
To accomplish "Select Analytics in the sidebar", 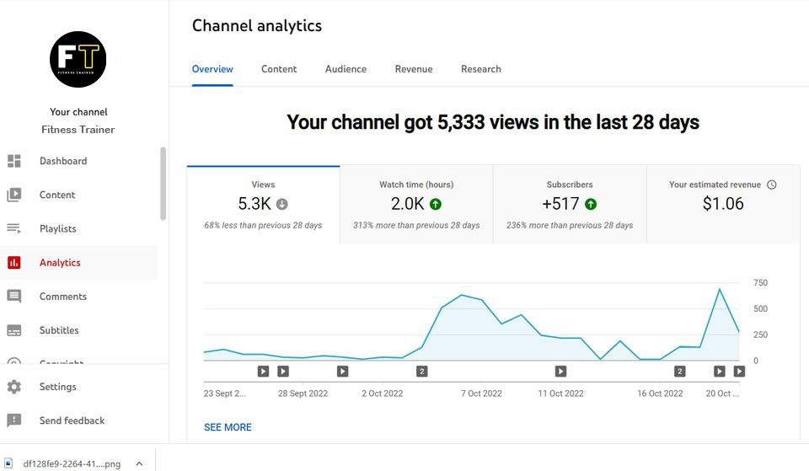I will [60, 263].
